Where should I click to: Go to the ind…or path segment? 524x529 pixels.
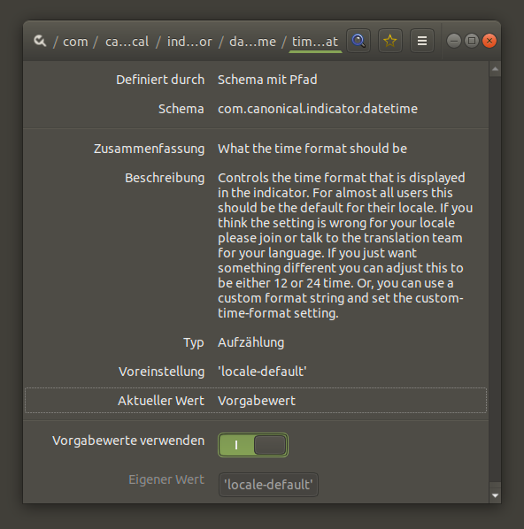189,42
